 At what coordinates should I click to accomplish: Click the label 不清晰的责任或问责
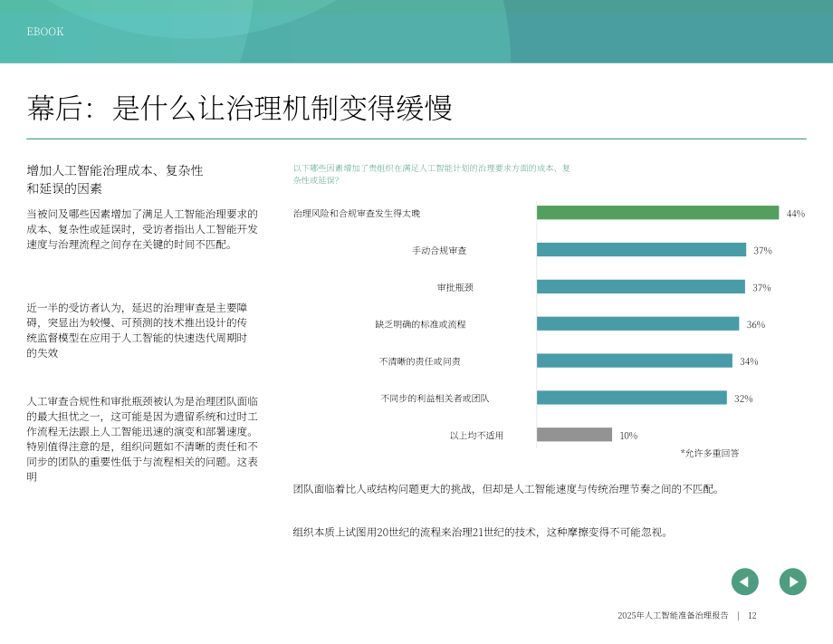coord(420,361)
